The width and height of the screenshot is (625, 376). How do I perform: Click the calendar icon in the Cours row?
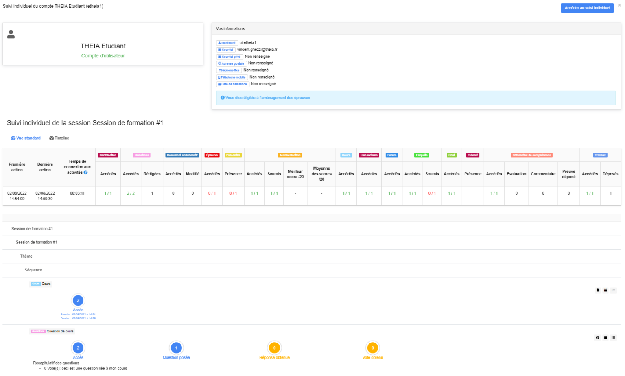pos(605,290)
